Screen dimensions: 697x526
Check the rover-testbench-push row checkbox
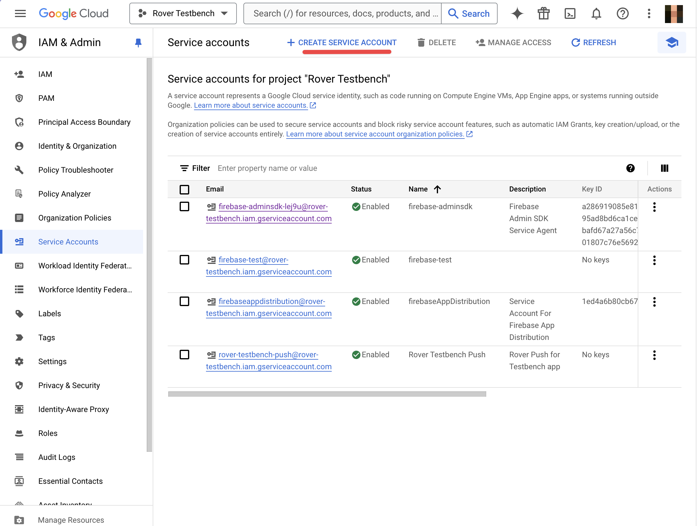pos(184,355)
